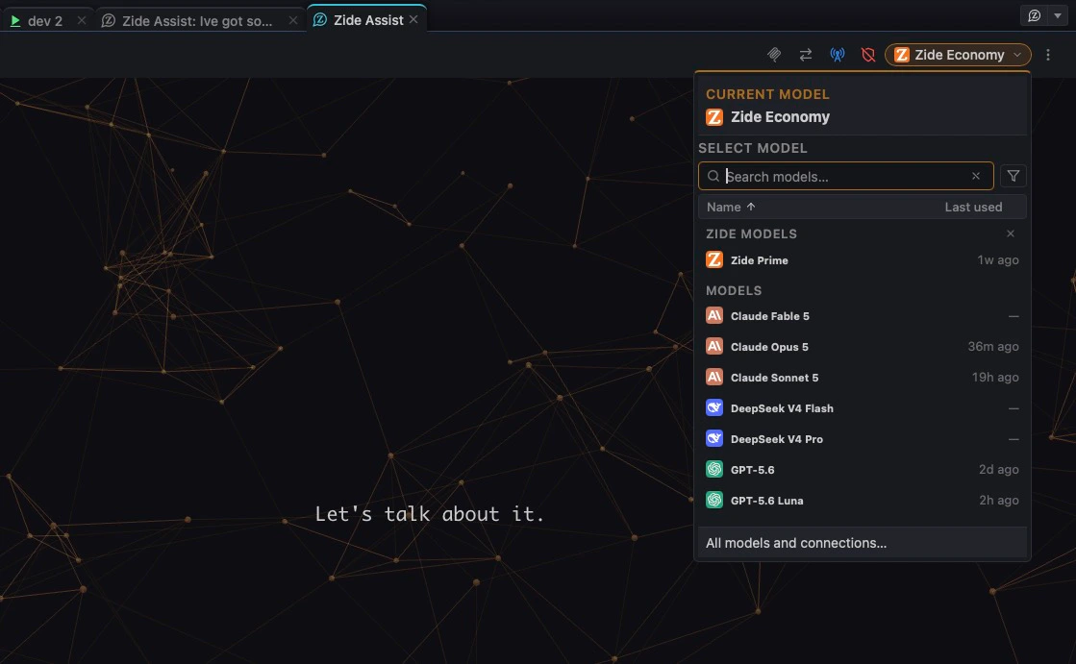
Task: Click the Zide Prime orange Z icon
Action: point(714,260)
